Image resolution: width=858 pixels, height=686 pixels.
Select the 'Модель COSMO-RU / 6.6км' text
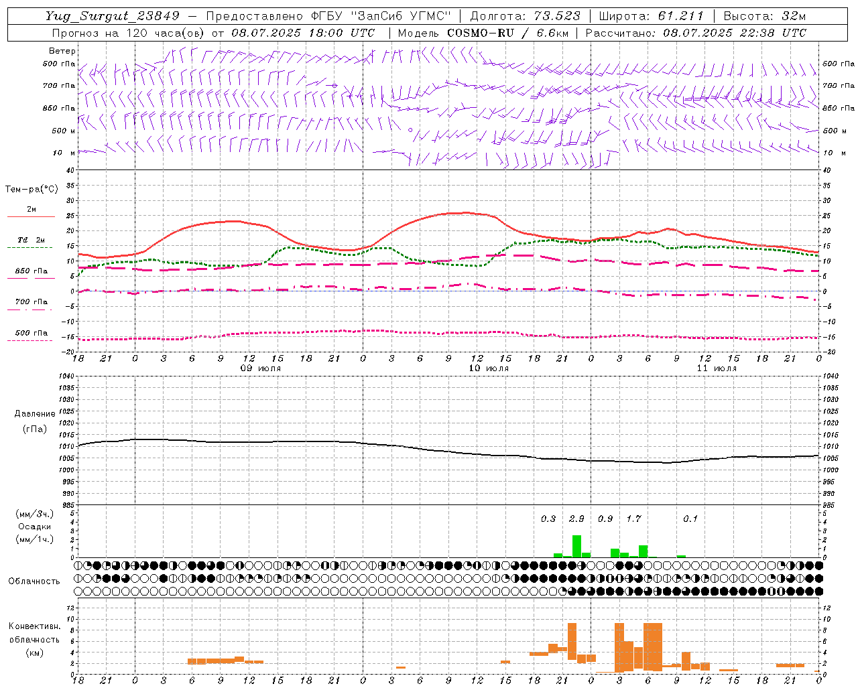(x=483, y=33)
